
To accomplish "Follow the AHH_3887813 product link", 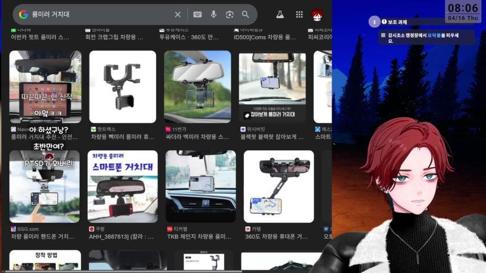I will click(x=121, y=237).
